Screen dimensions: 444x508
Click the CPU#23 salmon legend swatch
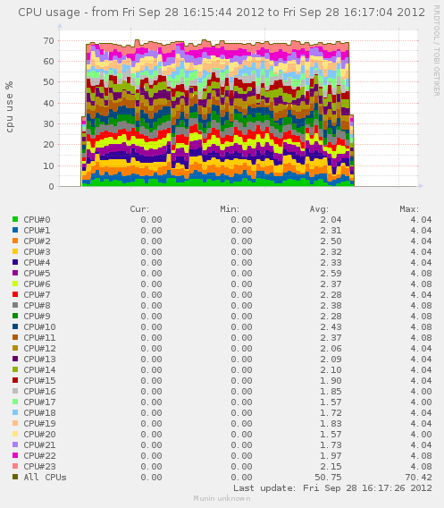[x=15, y=466]
